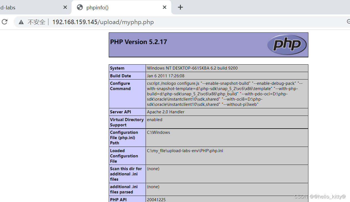Click the Server API label

(120, 112)
